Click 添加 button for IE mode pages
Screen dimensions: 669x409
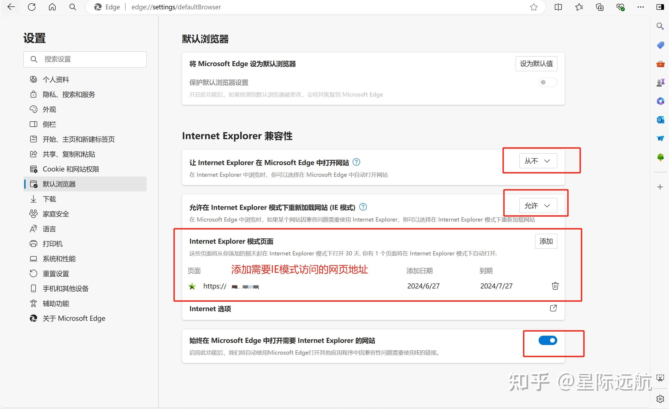tap(546, 241)
